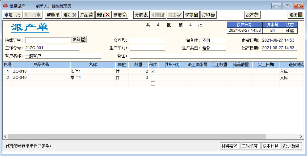Open 成本计算 cost calculation
This screenshot has width=307, height=156.
coord(271,146)
